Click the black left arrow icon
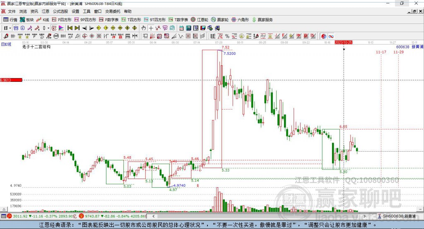 pyautogui.click(x=84, y=28)
